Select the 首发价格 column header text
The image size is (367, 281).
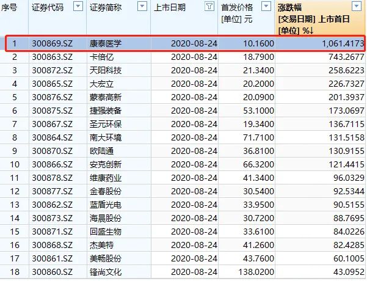pyautogui.click(x=237, y=7)
